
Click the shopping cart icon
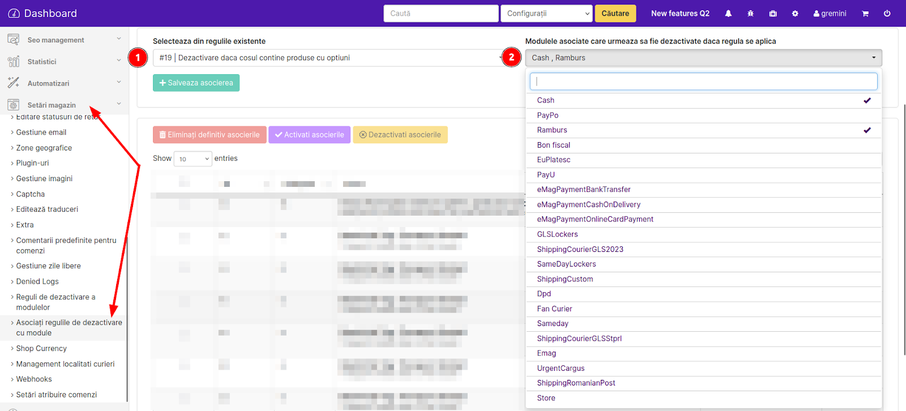tap(865, 14)
